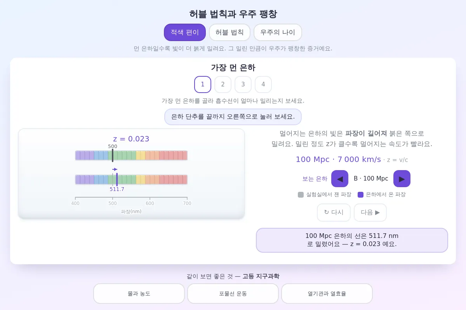Click the 500 nm reference line marker
The width and height of the screenshot is (466, 310).
pyautogui.click(x=113, y=155)
